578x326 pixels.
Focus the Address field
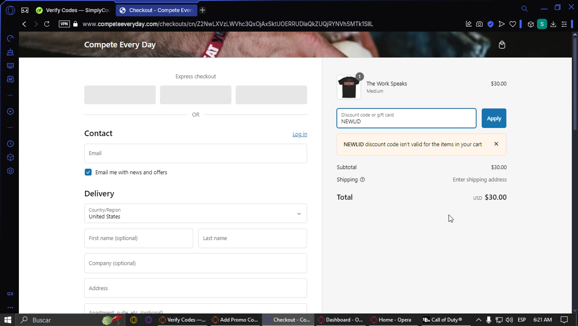click(x=195, y=288)
